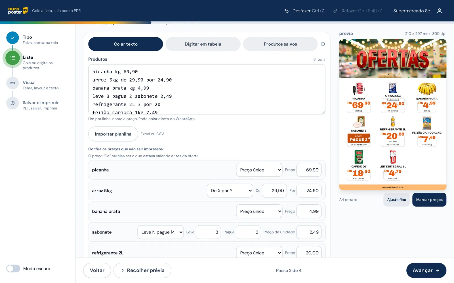Edit refrigerante 2L Preço field 20,00

[309, 253]
